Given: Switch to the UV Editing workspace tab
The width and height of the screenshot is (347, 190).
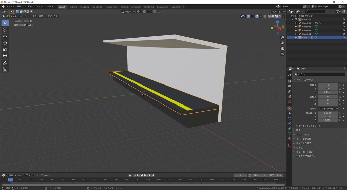Looking at the screenshot, I should coord(97,7).
